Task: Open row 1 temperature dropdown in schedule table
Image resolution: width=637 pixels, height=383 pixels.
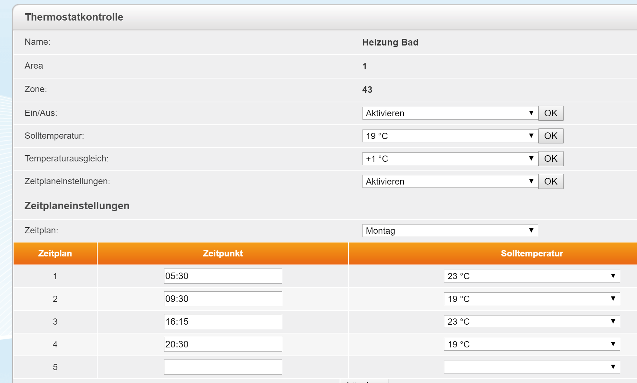Action: click(x=531, y=276)
